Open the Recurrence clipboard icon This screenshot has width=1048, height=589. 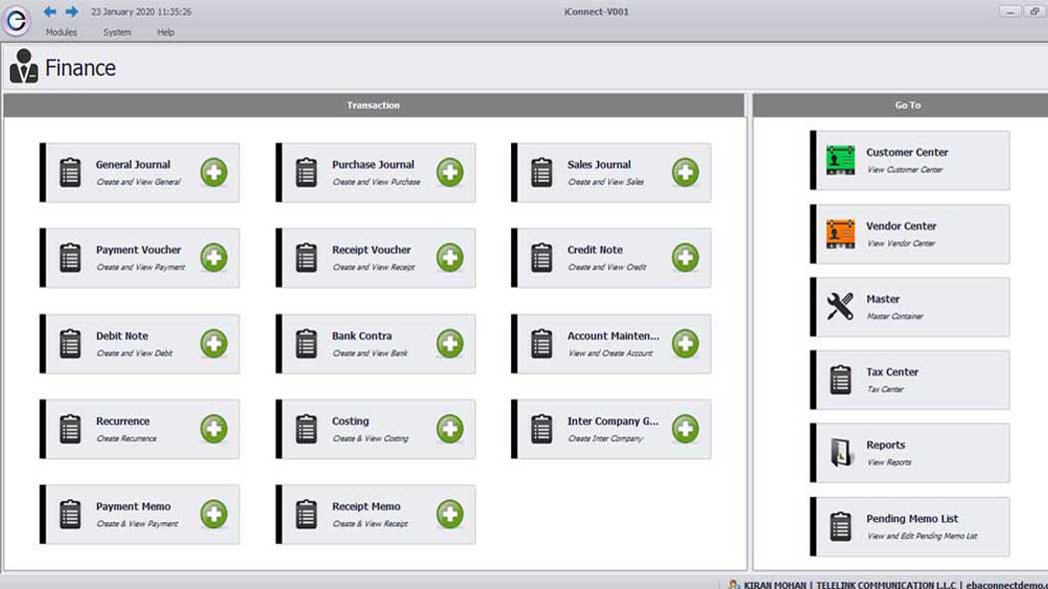click(x=70, y=429)
